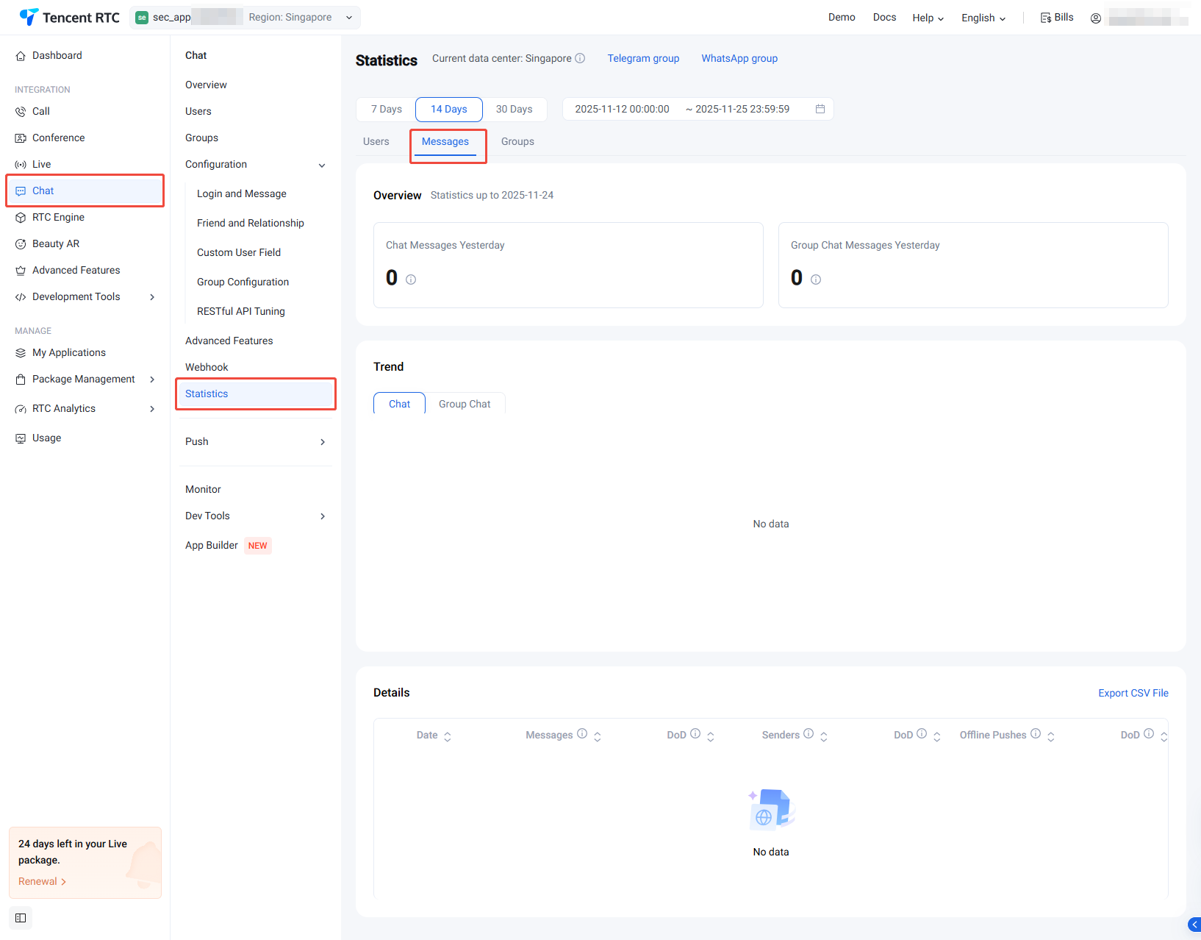Click the sort arrows on Date column
1201x940 pixels.
click(x=447, y=736)
